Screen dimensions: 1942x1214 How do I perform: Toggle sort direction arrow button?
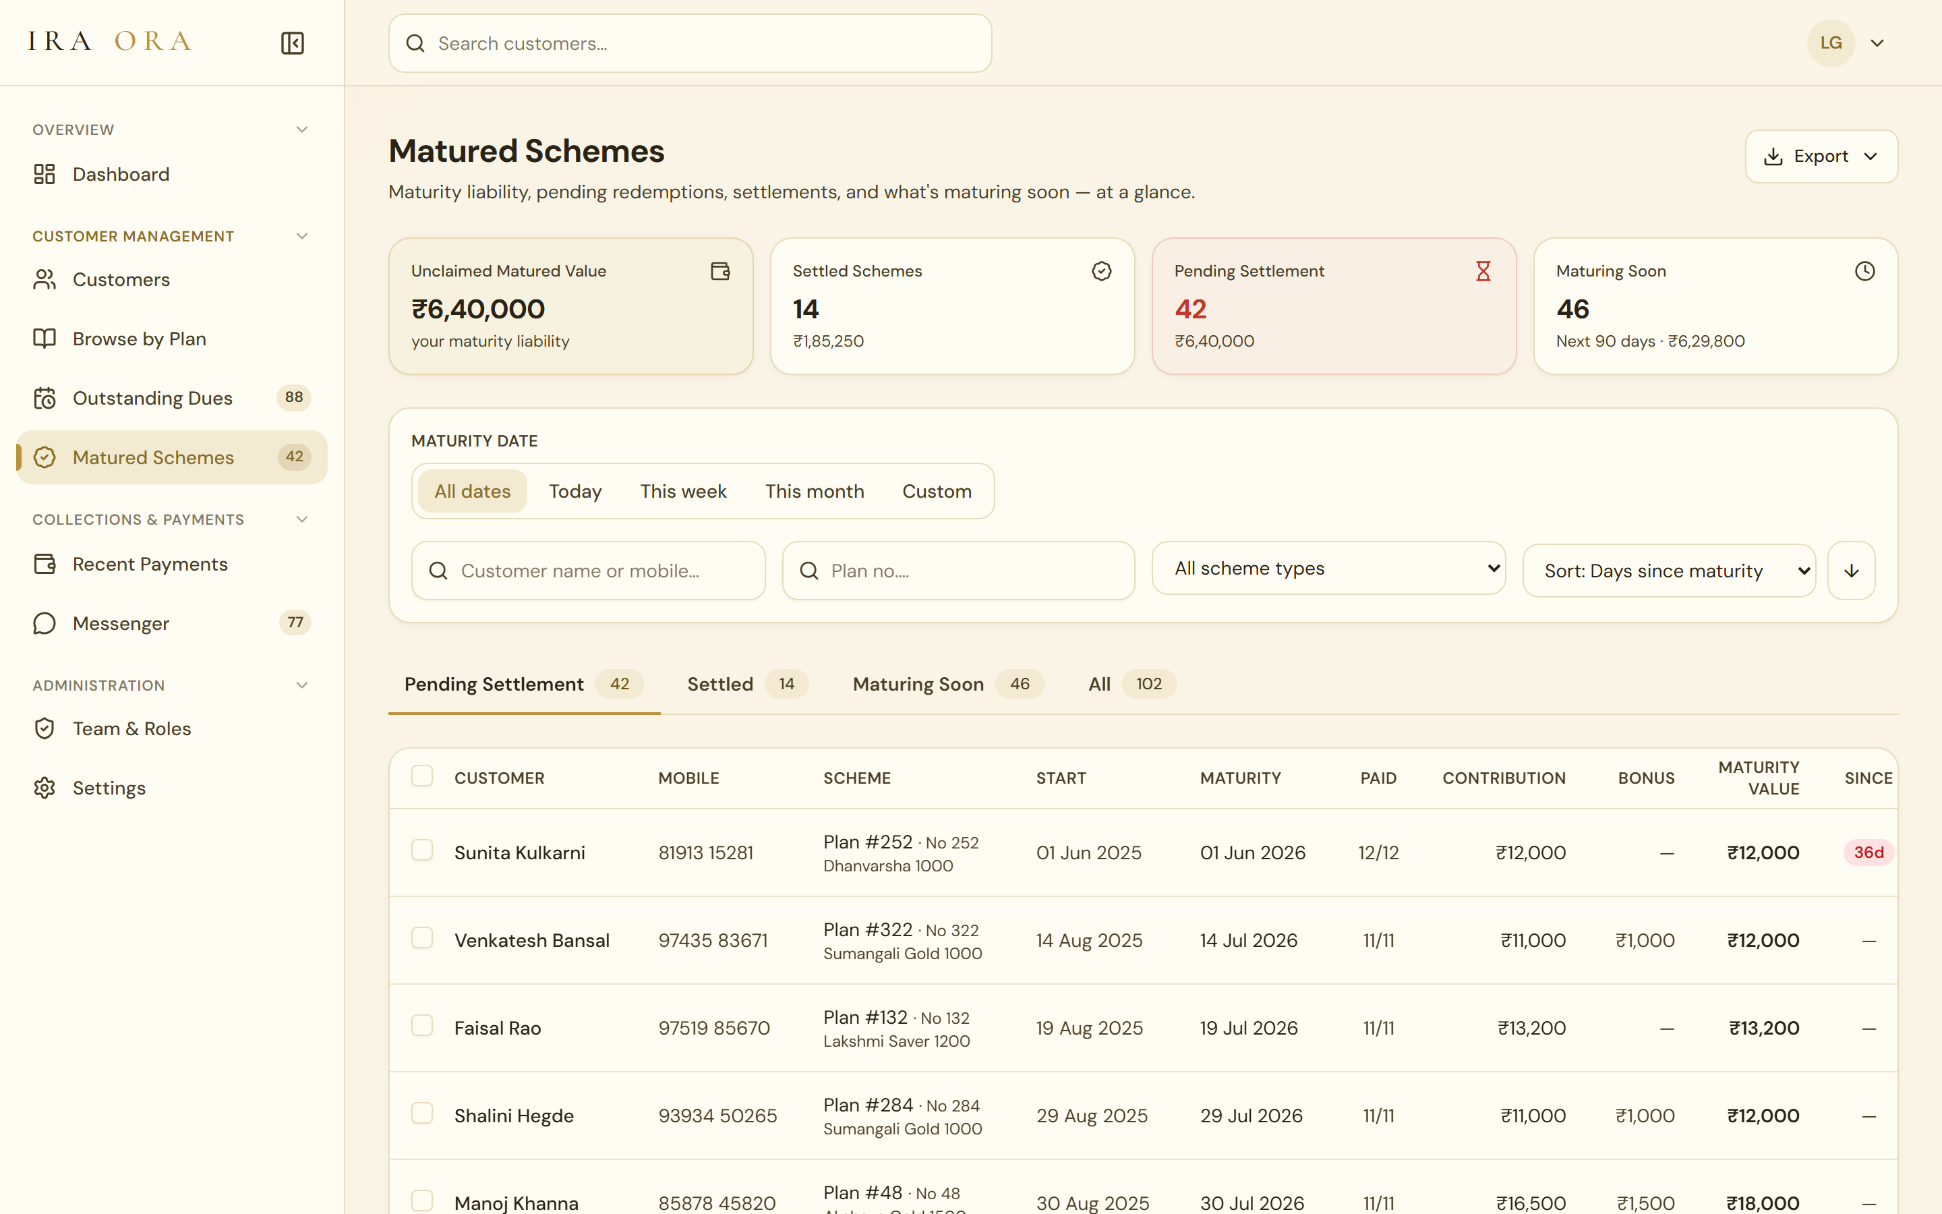click(x=1852, y=571)
